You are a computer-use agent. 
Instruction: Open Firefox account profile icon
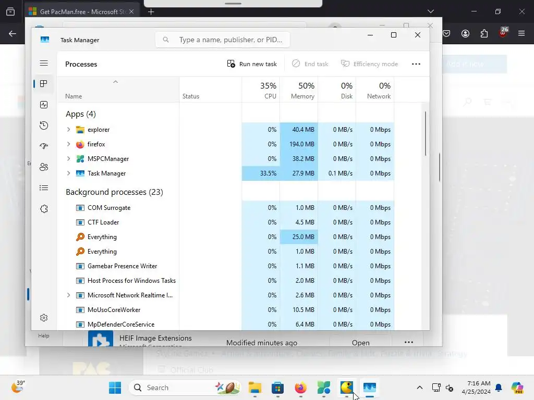point(465,34)
